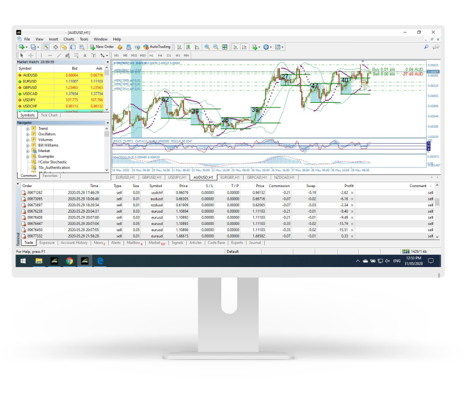Click the Zoom In magnifier icon
The height and width of the screenshot is (405, 465).
tap(207, 47)
